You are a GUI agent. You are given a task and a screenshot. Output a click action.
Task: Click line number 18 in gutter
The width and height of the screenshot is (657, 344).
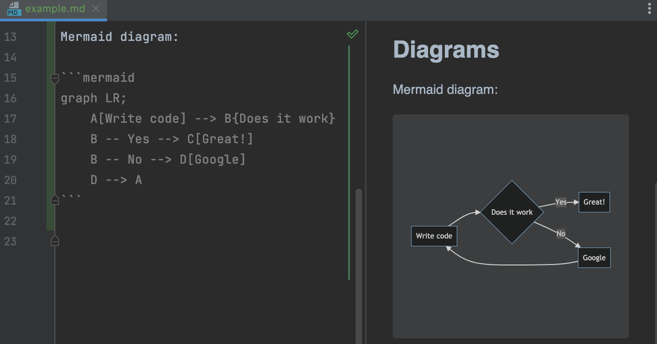[10, 139]
